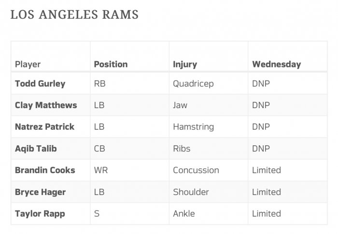Choose the Aqib Talib row name
This screenshot has height=234, width=338.
coord(36,149)
